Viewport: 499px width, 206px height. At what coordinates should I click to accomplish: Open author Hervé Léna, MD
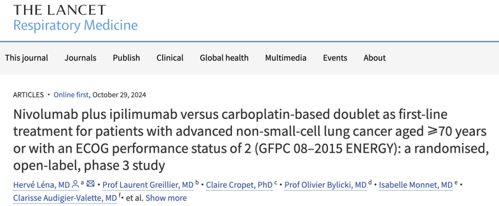click(x=42, y=184)
